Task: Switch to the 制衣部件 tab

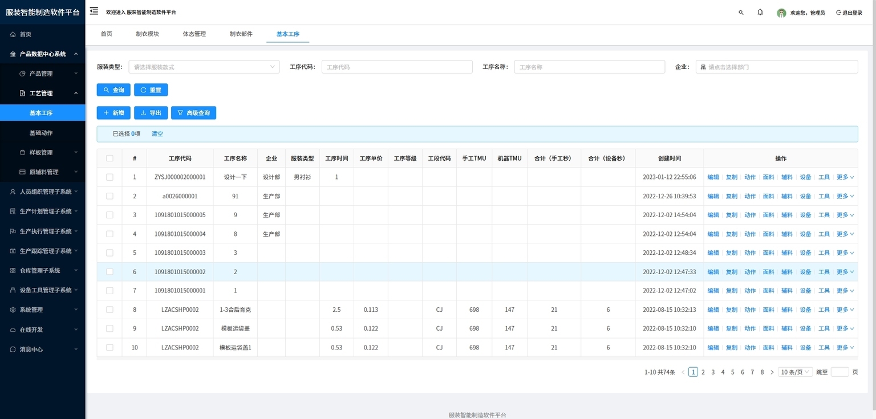Action: click(x=241, y=34)
